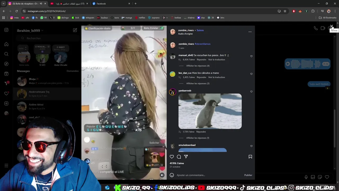Open the extensions puzzle icon
339x191 pixels.
point(313,11)
